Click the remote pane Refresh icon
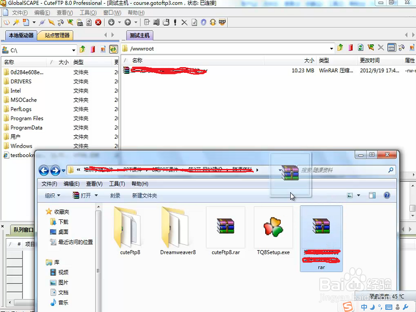416x312 pixels. [360, 48]
